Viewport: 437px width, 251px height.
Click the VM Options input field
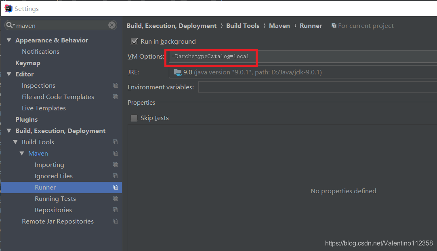point(303,56)
